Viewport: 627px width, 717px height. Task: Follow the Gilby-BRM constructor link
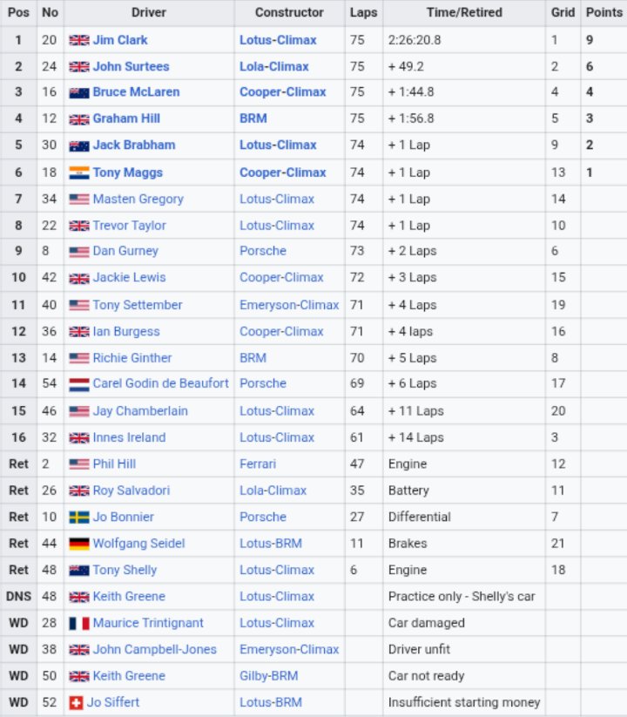(x=269, y=676)
